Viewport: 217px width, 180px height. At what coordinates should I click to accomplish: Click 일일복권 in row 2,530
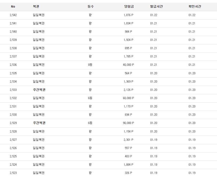(x=39, y=115)
